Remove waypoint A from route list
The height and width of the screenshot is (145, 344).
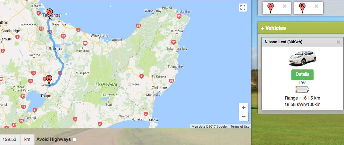[284, 6]
